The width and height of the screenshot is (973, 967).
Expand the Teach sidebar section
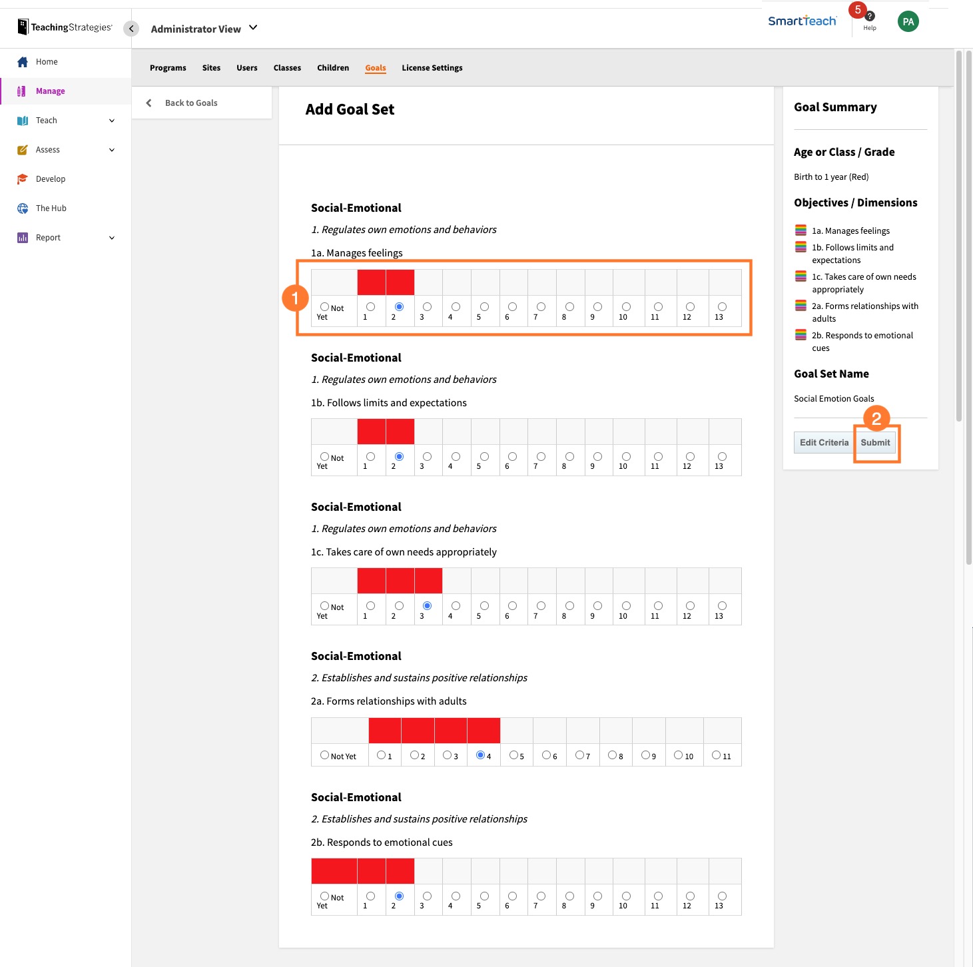(x=111, y=120)
